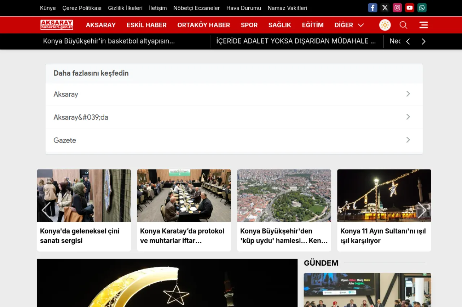Advance the news ticker with the next arrow

(423, 41)
